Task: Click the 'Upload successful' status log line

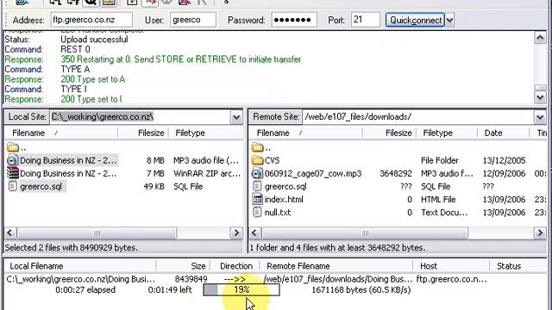Action: (94, 40)
